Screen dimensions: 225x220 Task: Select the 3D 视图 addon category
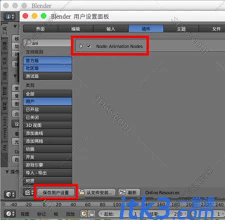(47, 125)
